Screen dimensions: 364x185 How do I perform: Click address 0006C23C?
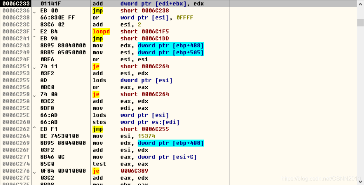point(16,25)
